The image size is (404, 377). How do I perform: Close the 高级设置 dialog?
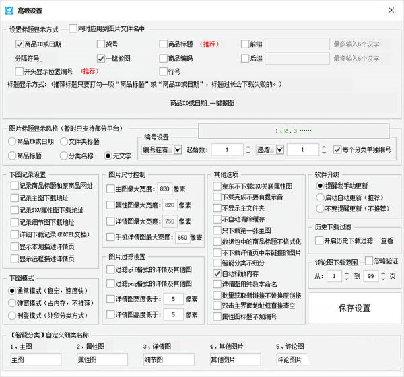391,9
